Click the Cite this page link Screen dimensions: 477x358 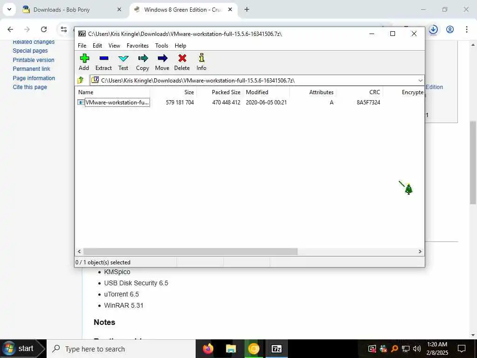(30, 87)
